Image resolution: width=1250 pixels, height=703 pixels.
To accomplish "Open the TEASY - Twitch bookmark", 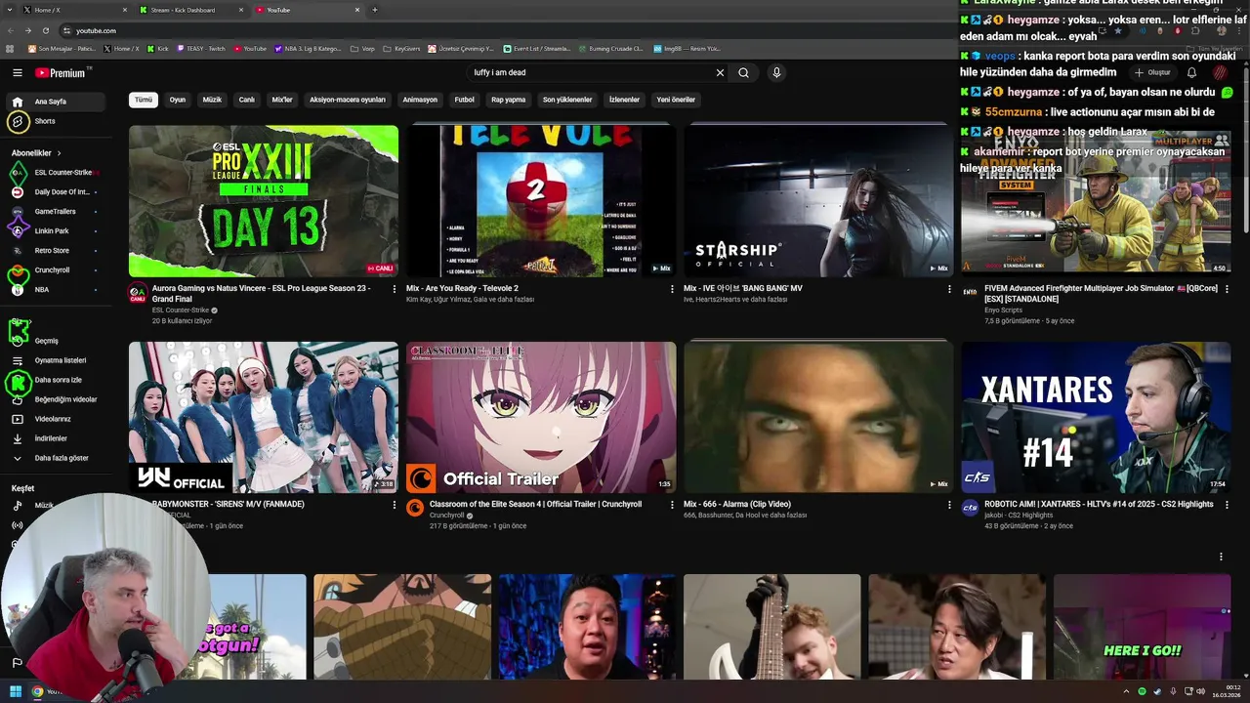I will pos(201,48).
